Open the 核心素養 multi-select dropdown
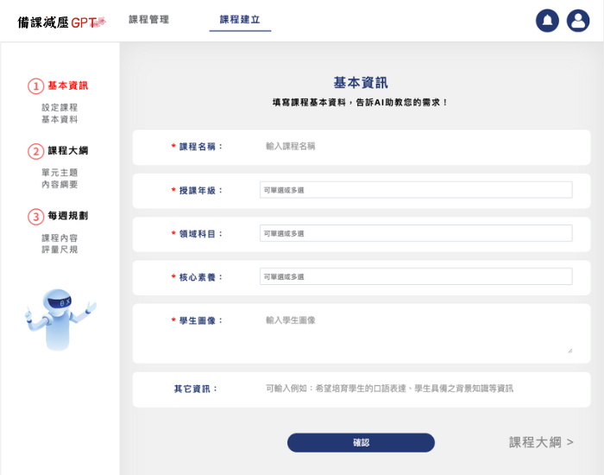 click(x=415, y=276)
